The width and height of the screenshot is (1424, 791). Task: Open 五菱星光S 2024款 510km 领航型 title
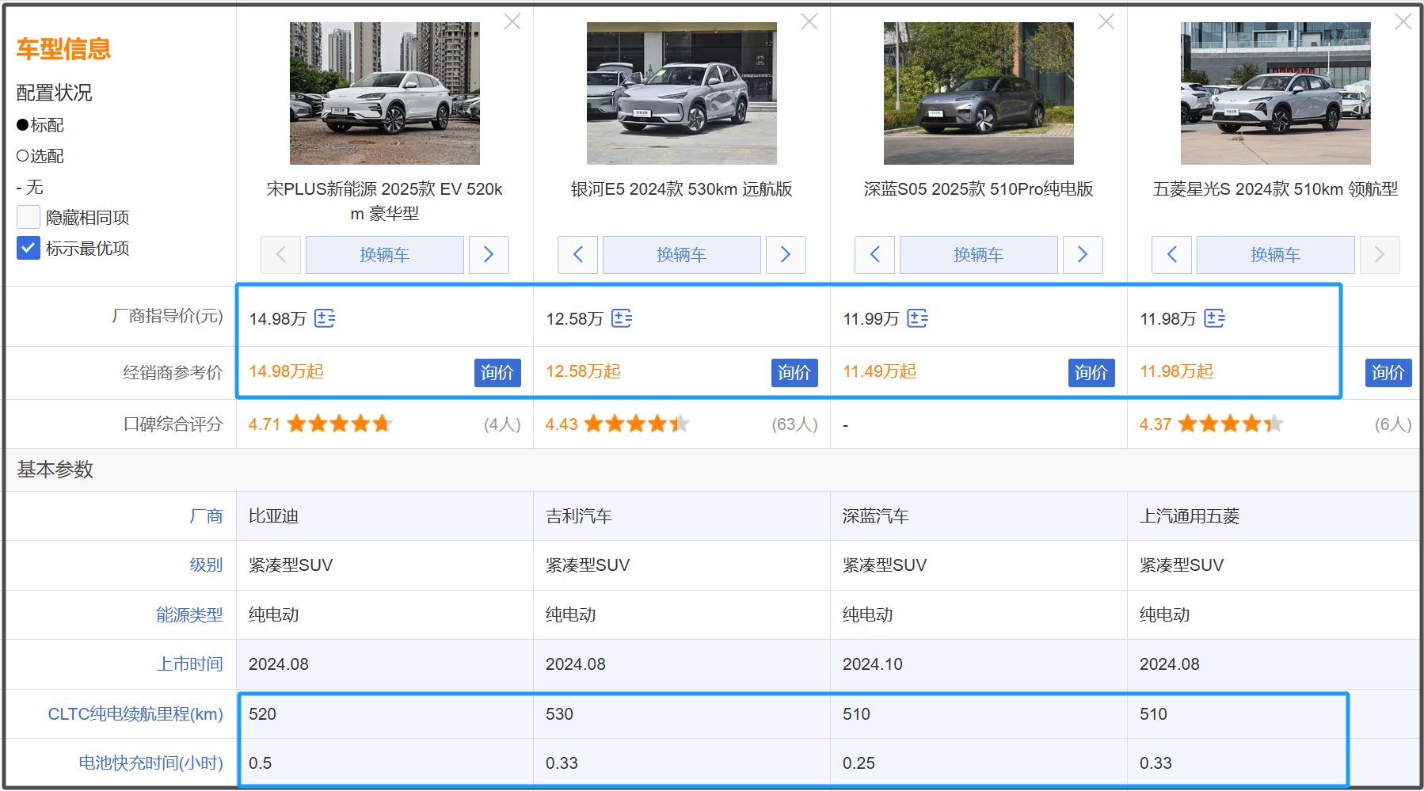pos(1276,189)
